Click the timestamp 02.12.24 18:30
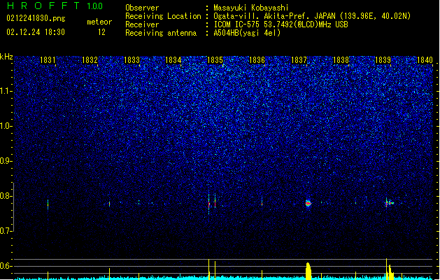Viewport: 440px width, 280px height. pyautogui.click(x=36, y=32)
